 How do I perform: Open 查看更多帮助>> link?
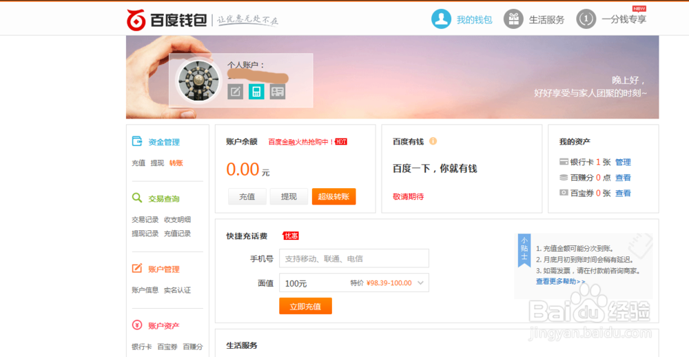(561, 281)
